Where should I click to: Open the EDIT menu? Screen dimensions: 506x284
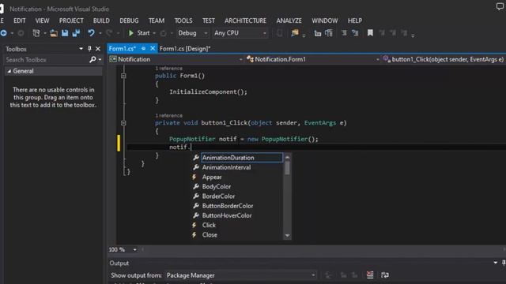tap(19, 21)
